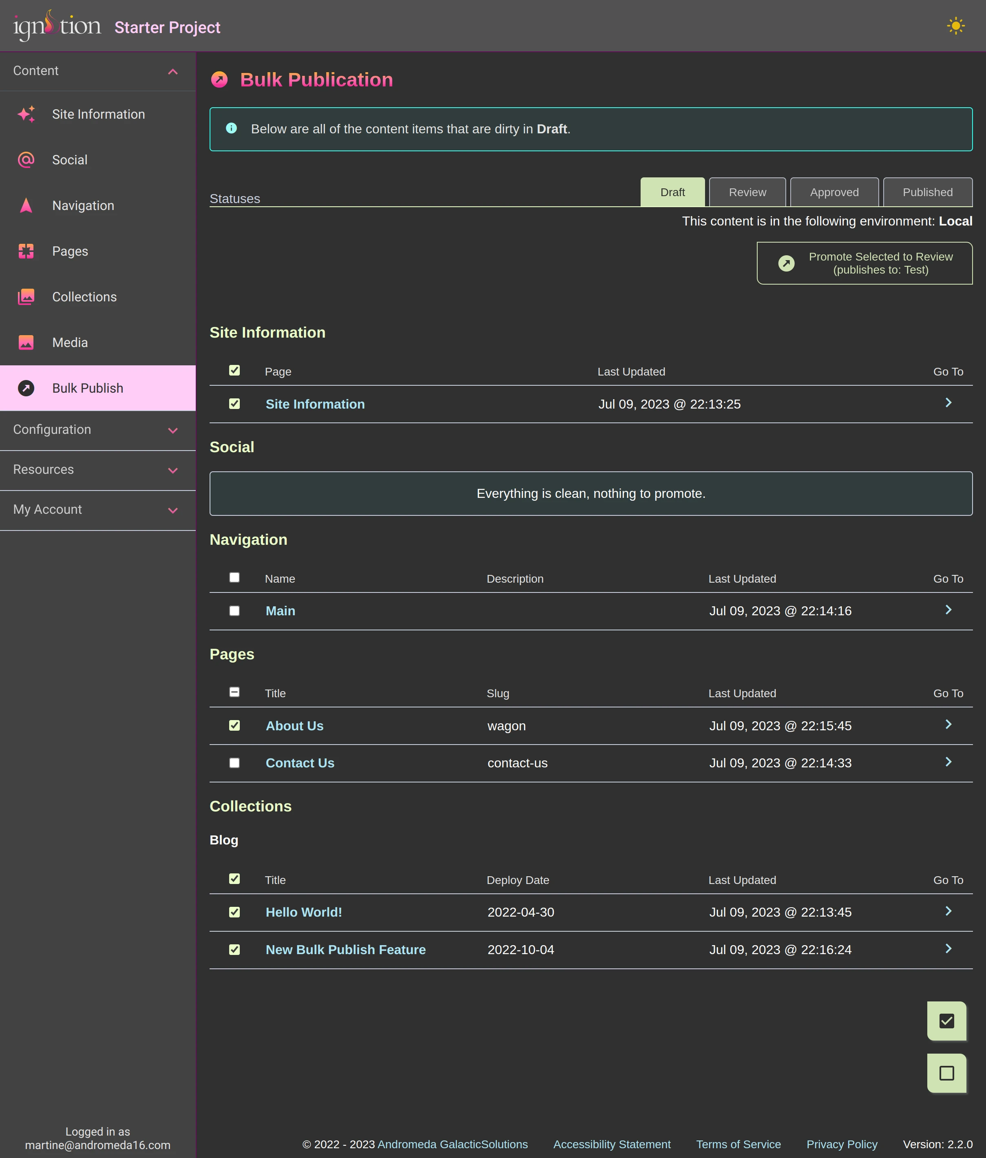Image resolution: width=986 pixels, height=1158 pixels.
Task: Open Andromeda GalacticSolutions footer link
Action: [x=453, y=1144]
